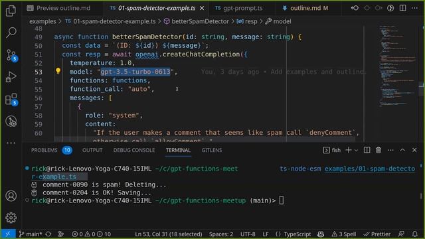Screen dimensions: 425x239
Task: Open the Run and Debug view
Action: (11, 77)
